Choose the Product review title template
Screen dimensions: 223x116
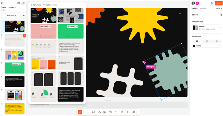pyautogui.click(x=44, y=16)
